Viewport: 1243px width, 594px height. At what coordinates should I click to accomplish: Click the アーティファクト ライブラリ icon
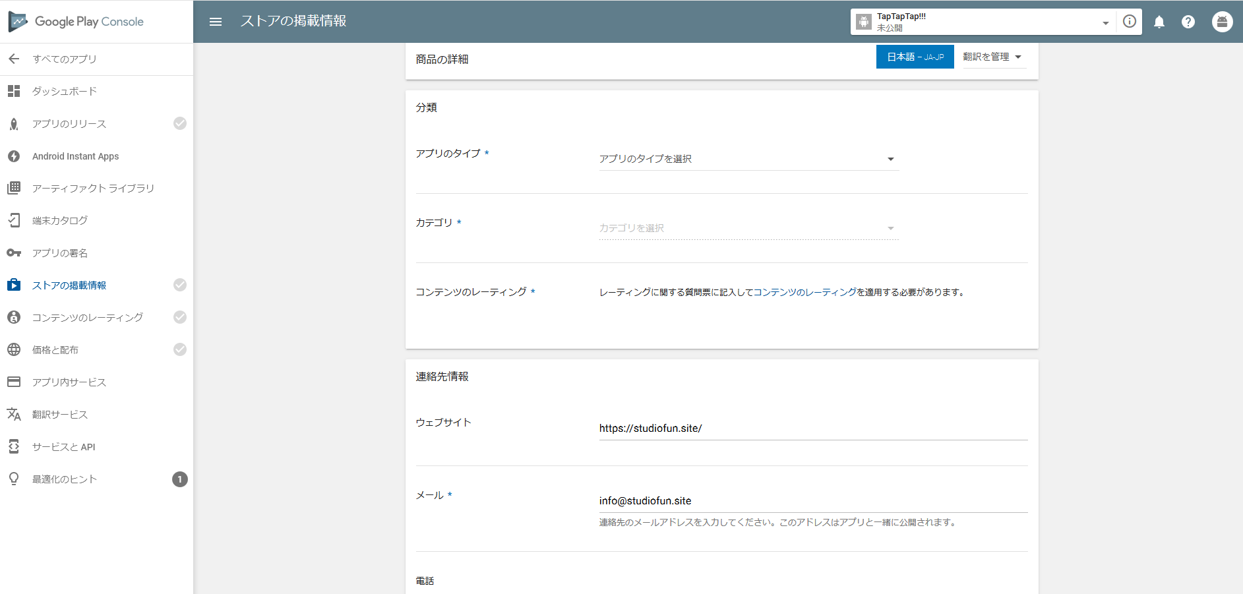(x=14, y=188)
